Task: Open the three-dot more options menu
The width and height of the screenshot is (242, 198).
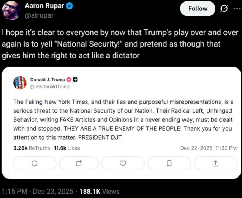Action: (236, 8)
